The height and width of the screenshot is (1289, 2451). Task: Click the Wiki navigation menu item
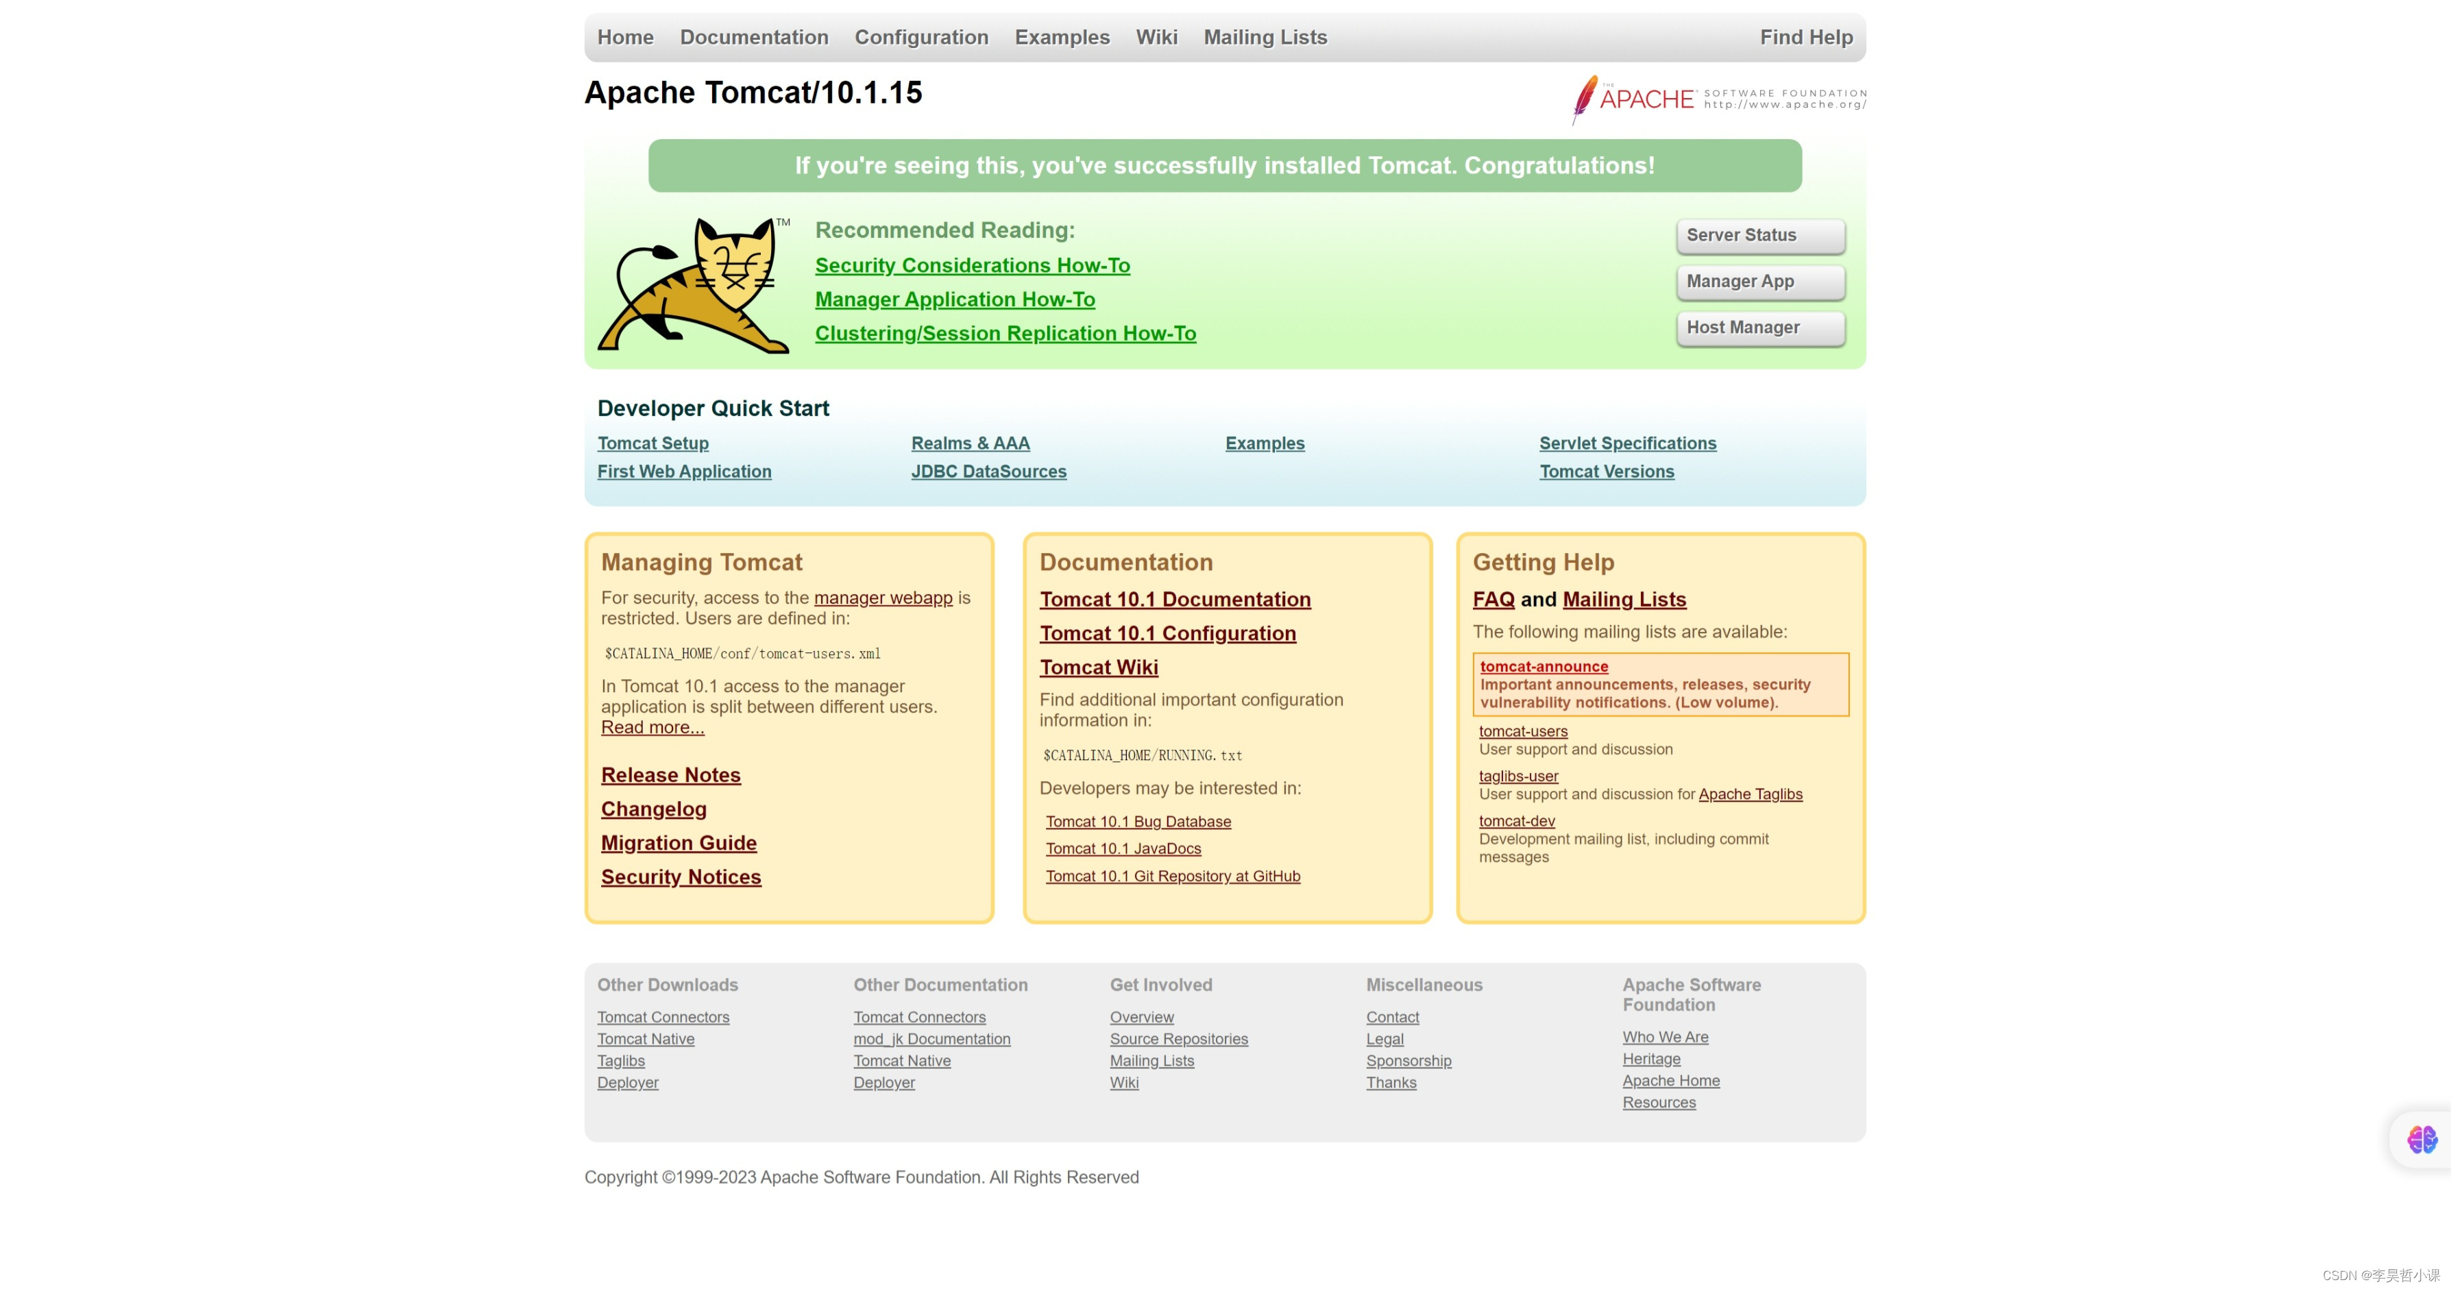click(x=1154, y=36)
